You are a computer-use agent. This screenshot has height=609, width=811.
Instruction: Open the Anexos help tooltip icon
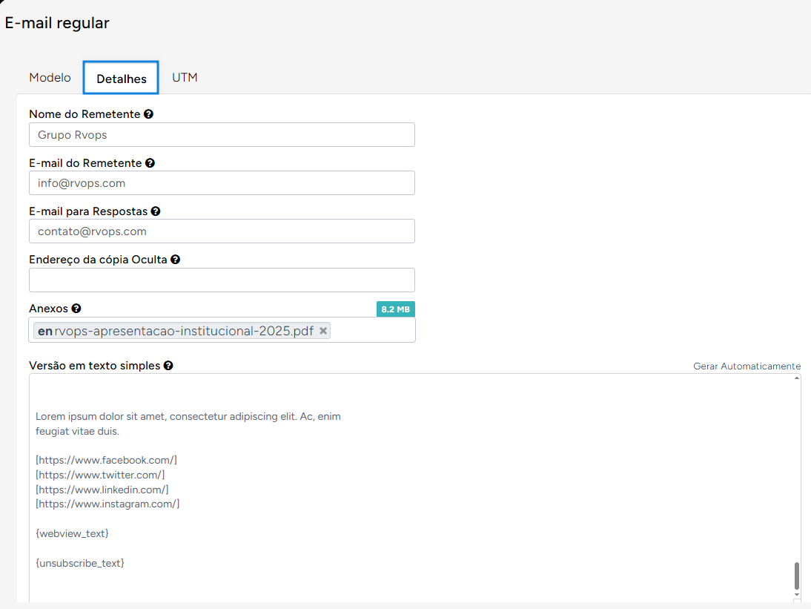76,309
